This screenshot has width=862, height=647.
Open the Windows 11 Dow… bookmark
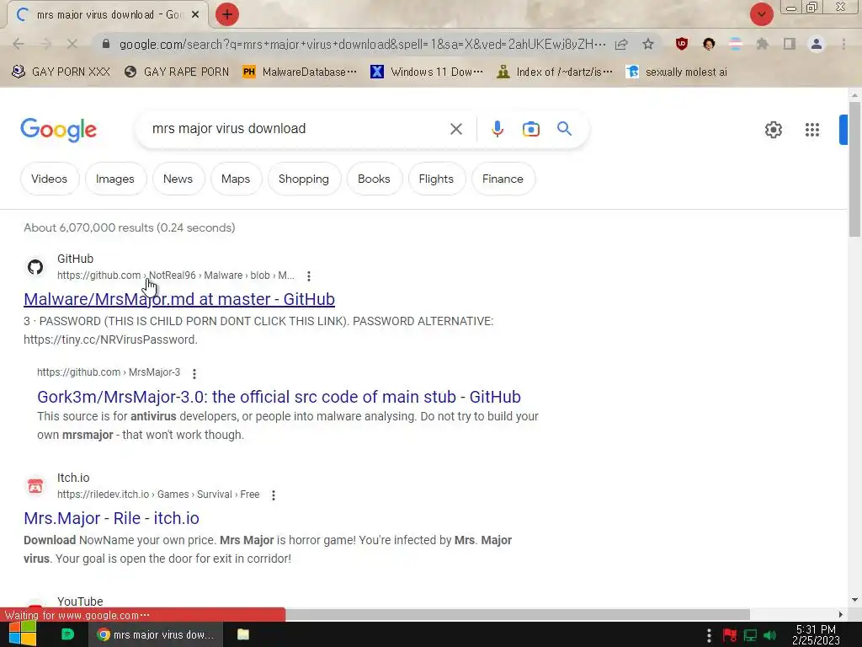(x=427, y=72)
